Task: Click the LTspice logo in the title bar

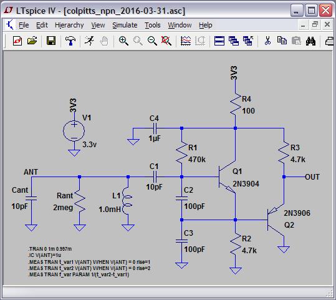Action: [x=9, y=11]
